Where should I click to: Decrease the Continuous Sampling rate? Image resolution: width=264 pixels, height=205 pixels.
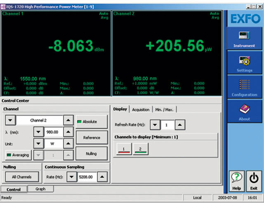[72, 177]
